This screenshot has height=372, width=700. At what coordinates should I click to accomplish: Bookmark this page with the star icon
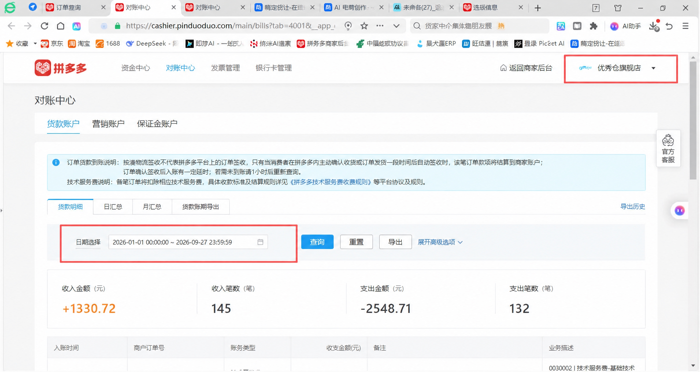[x=364, y=26]
